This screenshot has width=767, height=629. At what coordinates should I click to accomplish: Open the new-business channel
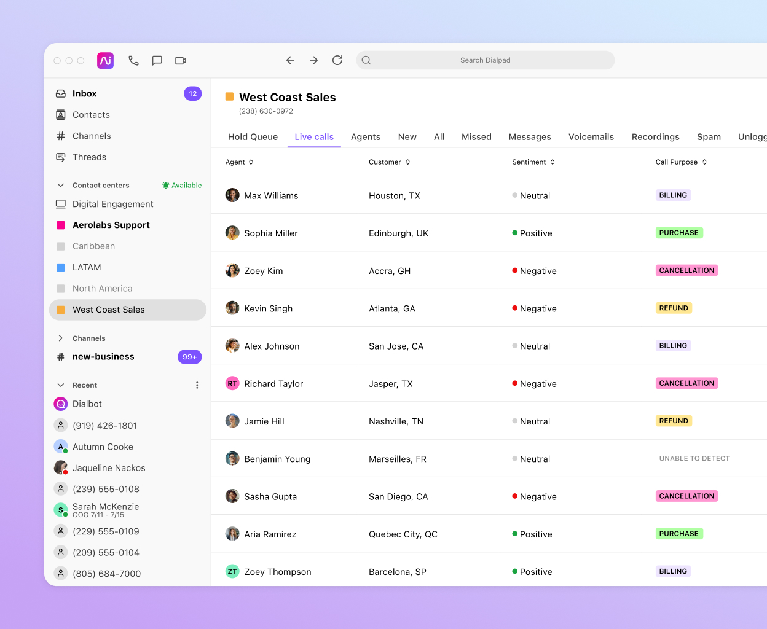[x=102, y=356]
